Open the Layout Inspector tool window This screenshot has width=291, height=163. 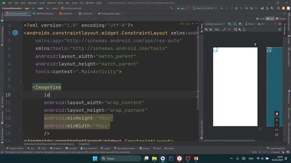[276, 149]
